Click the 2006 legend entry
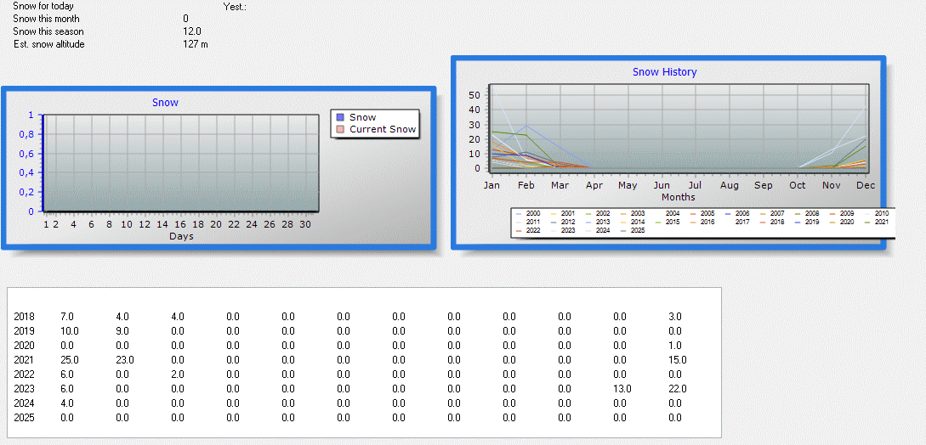This screenshot has height=445, width=926. (x=742, y=213)
